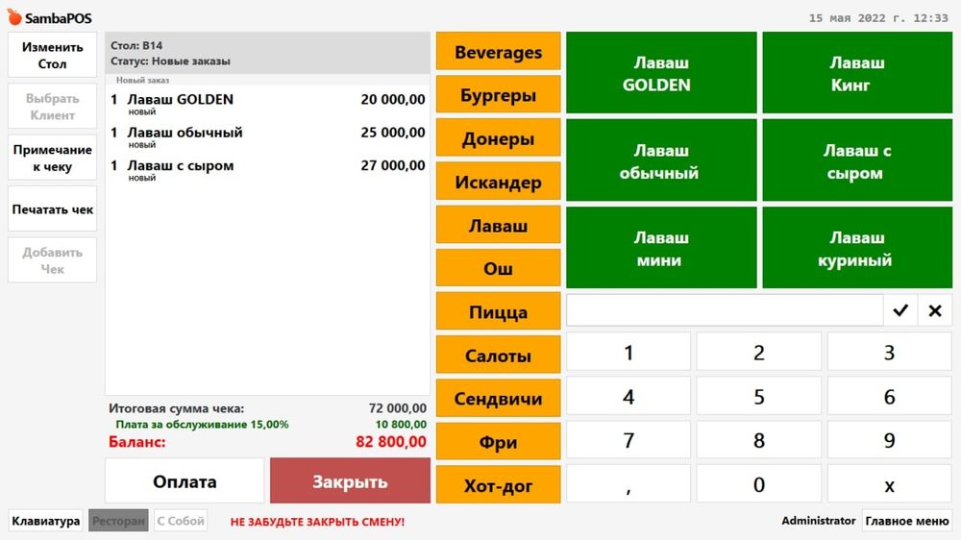This screenshot has width=961, height=540.
Task: Click the red Закрыть button
Action: point(350,481)
